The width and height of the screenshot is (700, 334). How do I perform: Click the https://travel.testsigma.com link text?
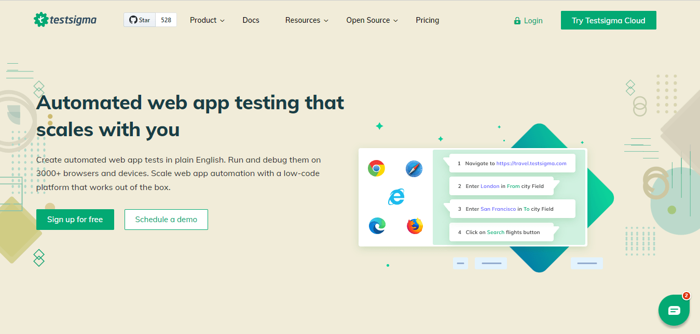[x=531, y=163]
